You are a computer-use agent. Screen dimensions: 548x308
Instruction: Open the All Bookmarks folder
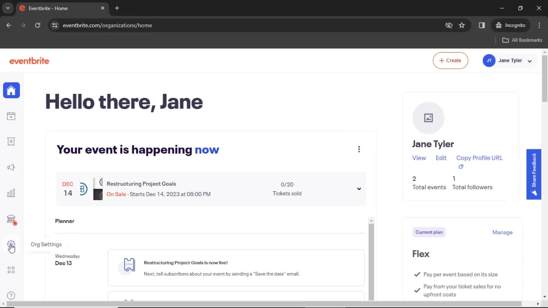522,40
